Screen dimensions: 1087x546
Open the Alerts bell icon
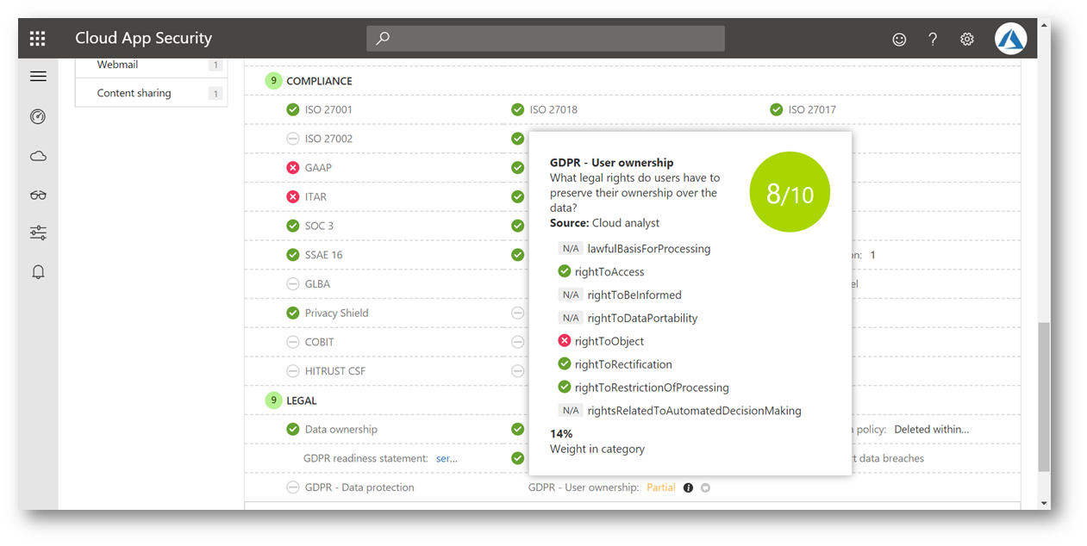pyautogui.click(x=38, y=272)
